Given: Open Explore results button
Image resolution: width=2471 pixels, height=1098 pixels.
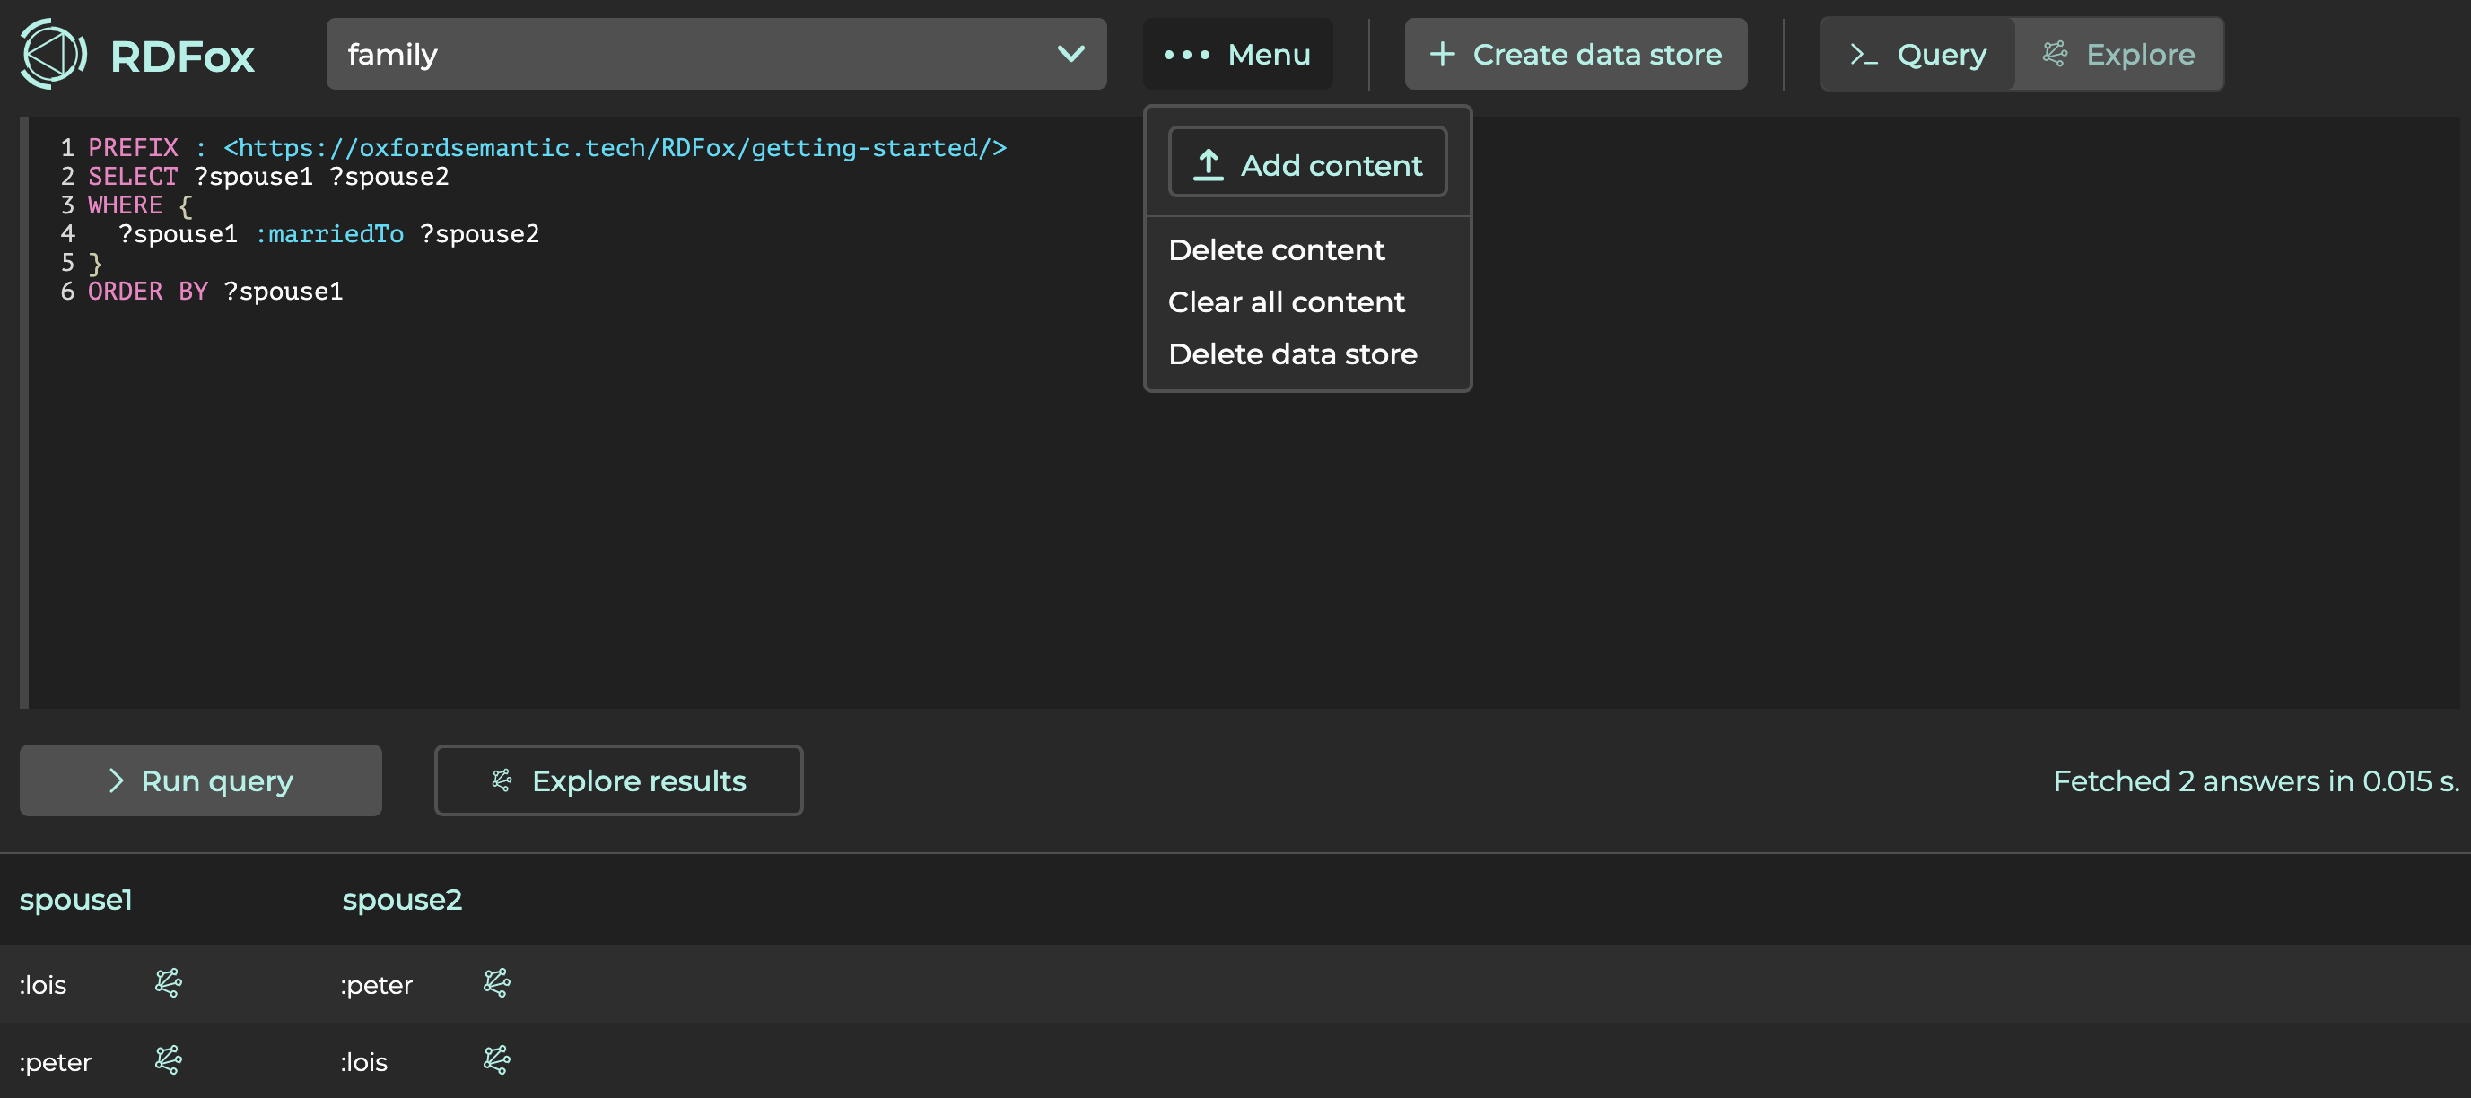Looking at the screenshot, I should coord(619,780).
